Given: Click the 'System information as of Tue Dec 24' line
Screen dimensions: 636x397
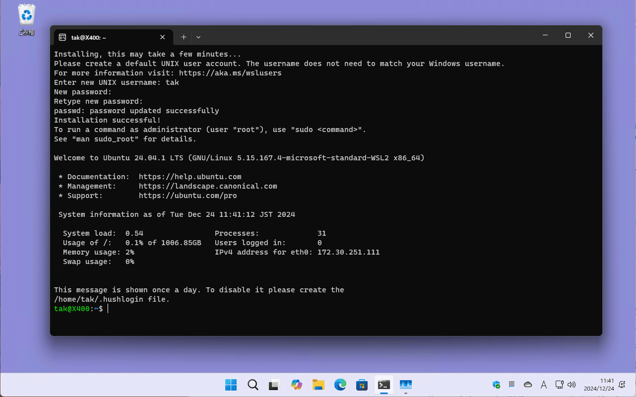Looking at the screenshot, I should 176,215.
